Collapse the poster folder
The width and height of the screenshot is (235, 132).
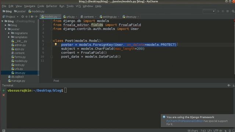click(x=6, y=29)
